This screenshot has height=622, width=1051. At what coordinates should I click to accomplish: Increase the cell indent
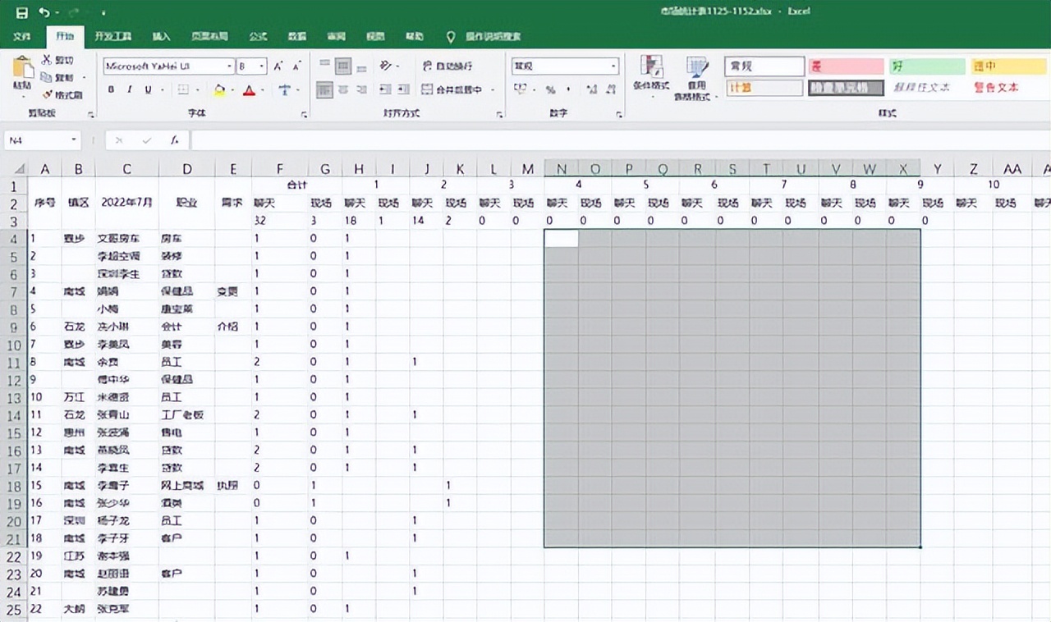[x=403, y=89]
